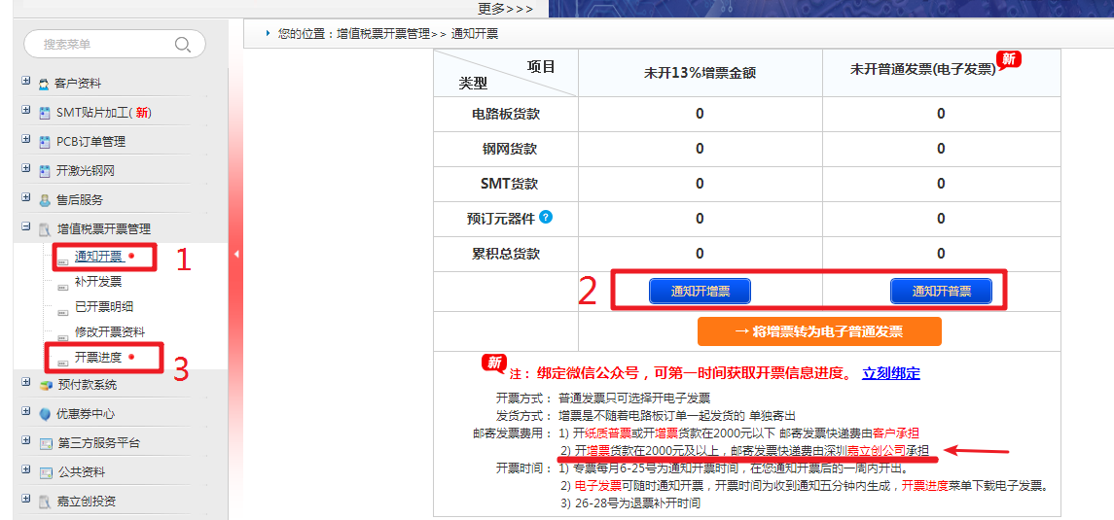The image size is (1114, 520).
Task: Click the 预付款系统 icon
Action: pyautogui.click(x=45, y=385)
